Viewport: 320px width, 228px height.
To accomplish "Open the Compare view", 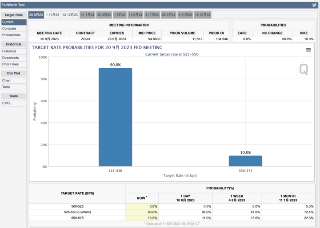I will [x=14, y=29].
